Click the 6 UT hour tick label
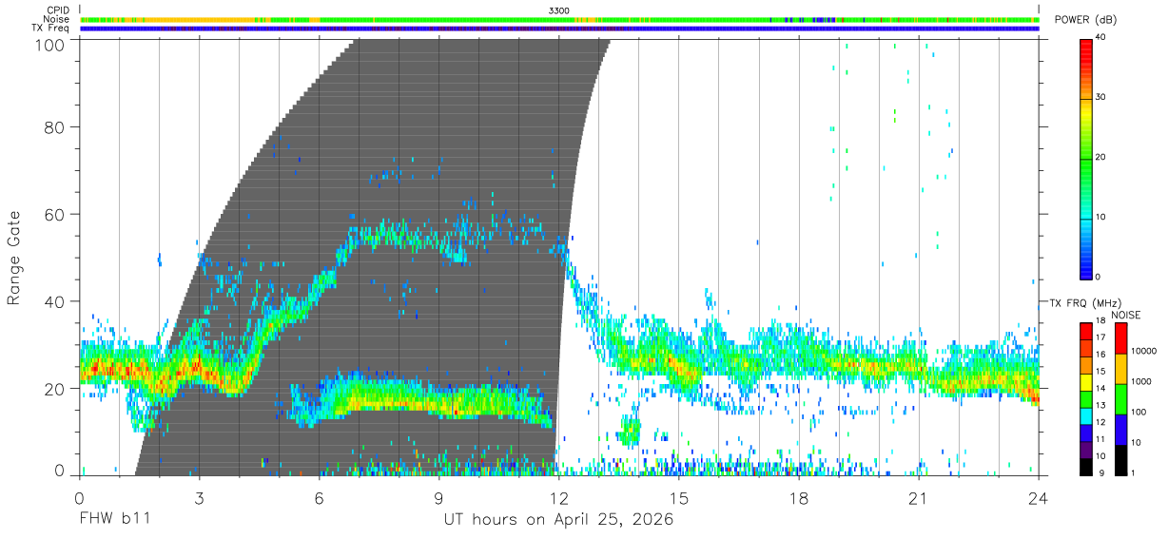The width and height of the screenshot is (1168, 539). coord(319,497)
